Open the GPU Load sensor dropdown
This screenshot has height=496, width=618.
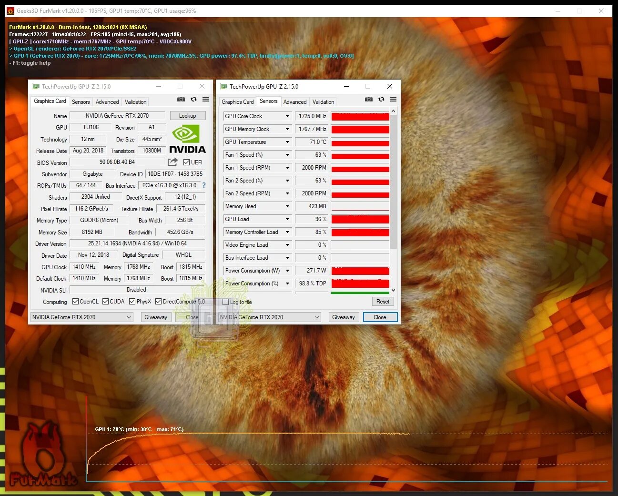coord(287,219)
